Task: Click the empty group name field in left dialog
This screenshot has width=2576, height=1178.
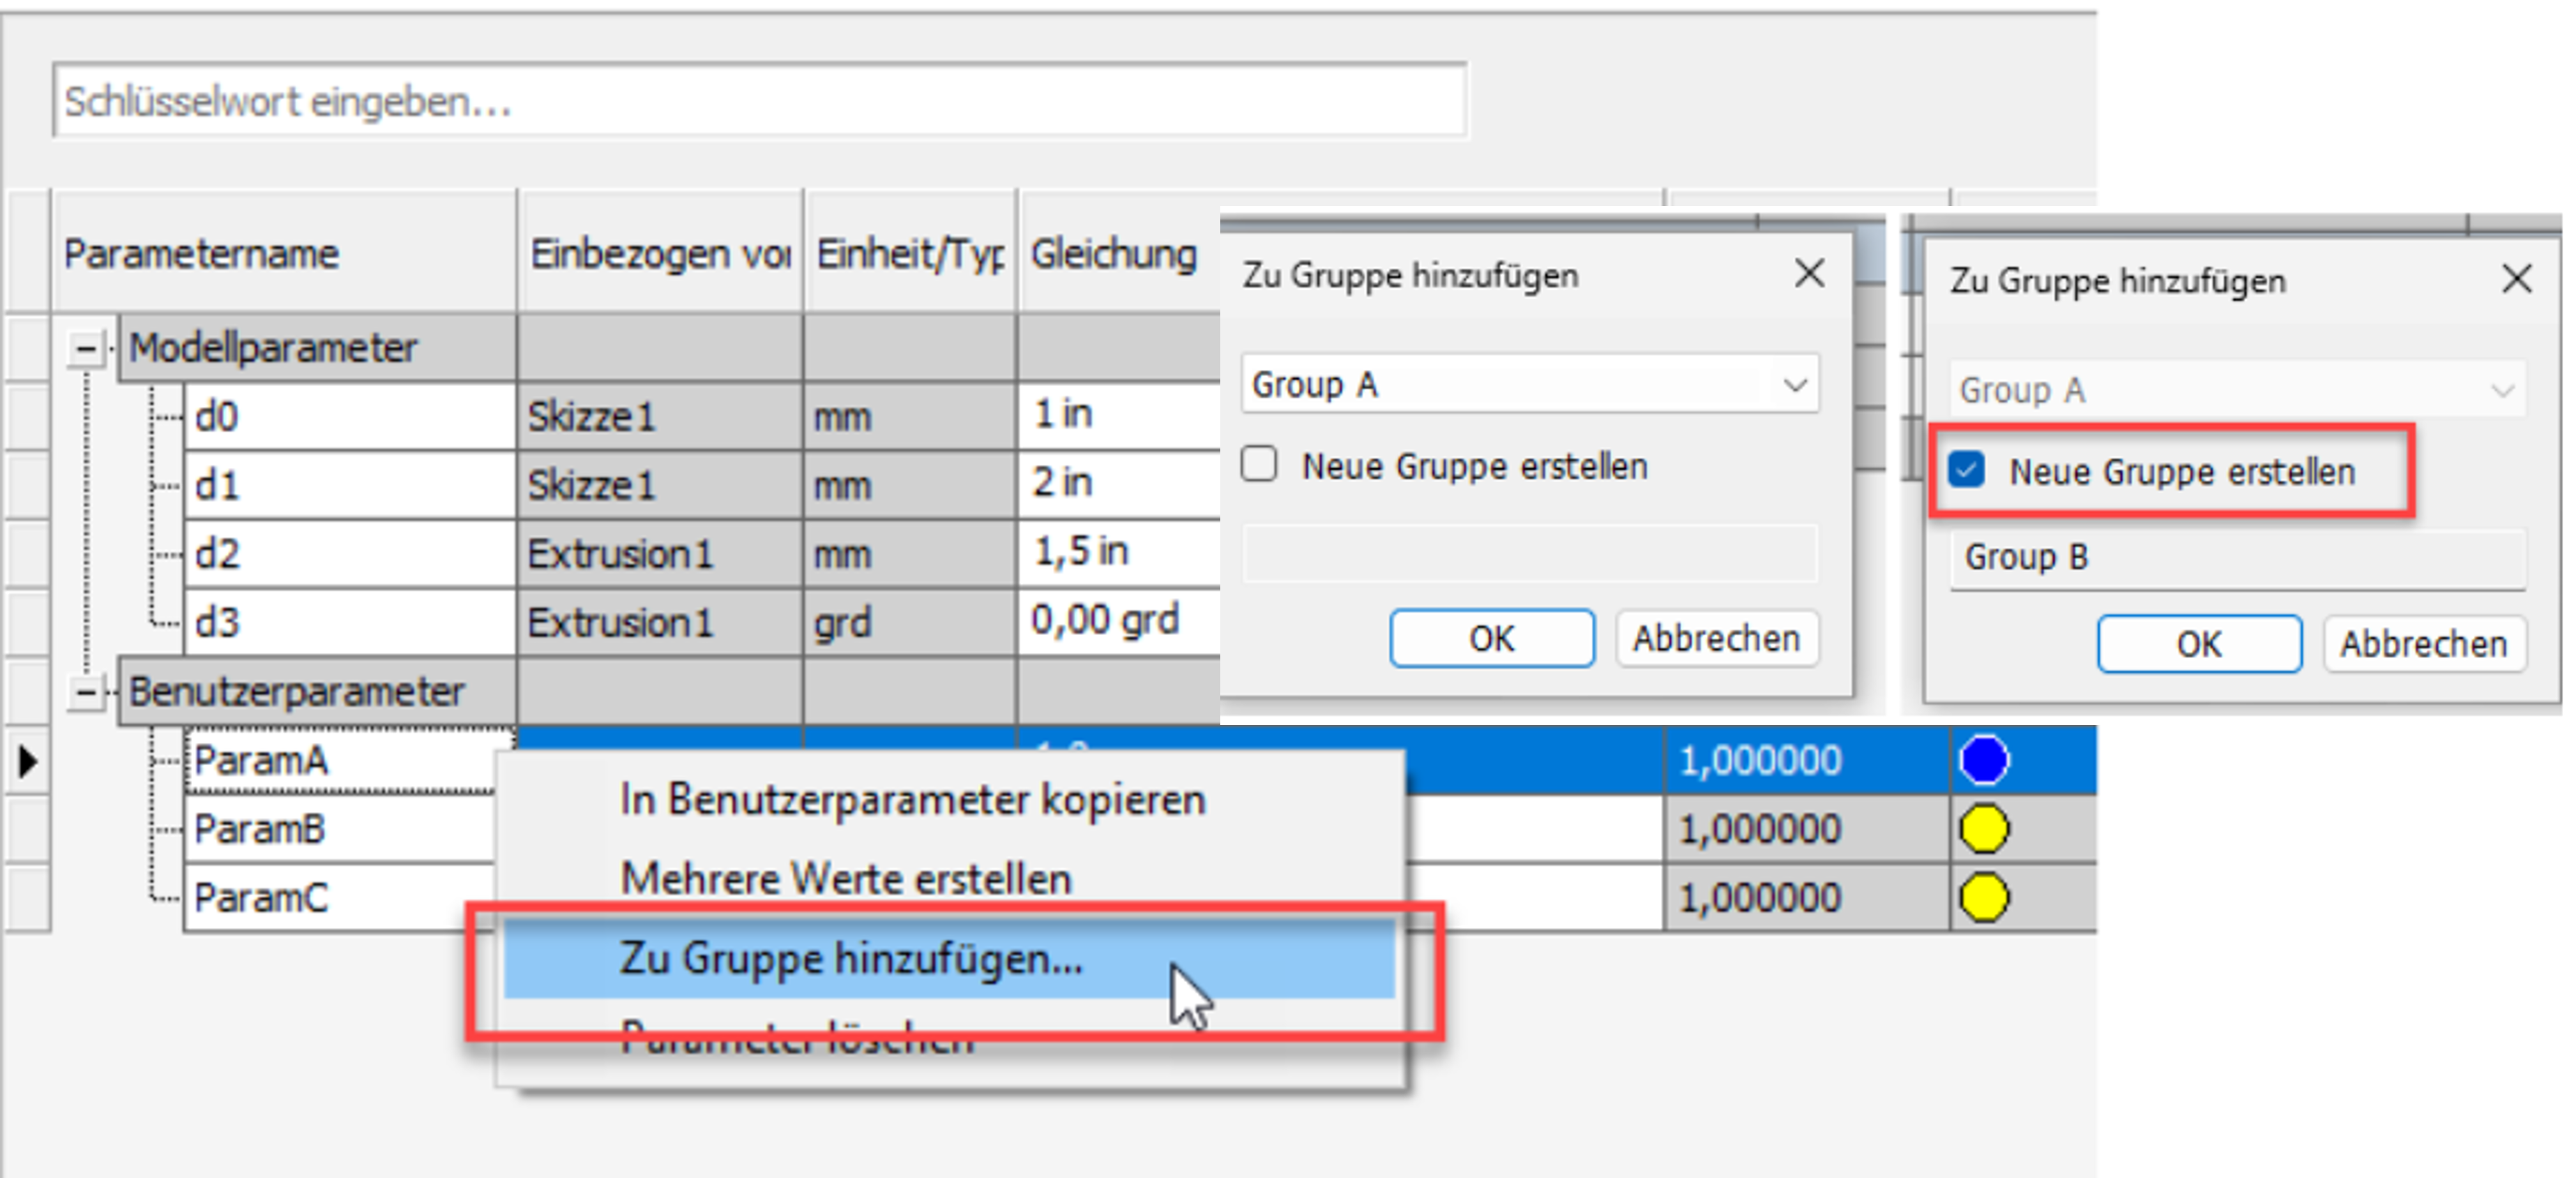Action: pos(1530,553)
